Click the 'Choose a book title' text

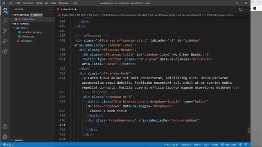click(x=108, y=111)
